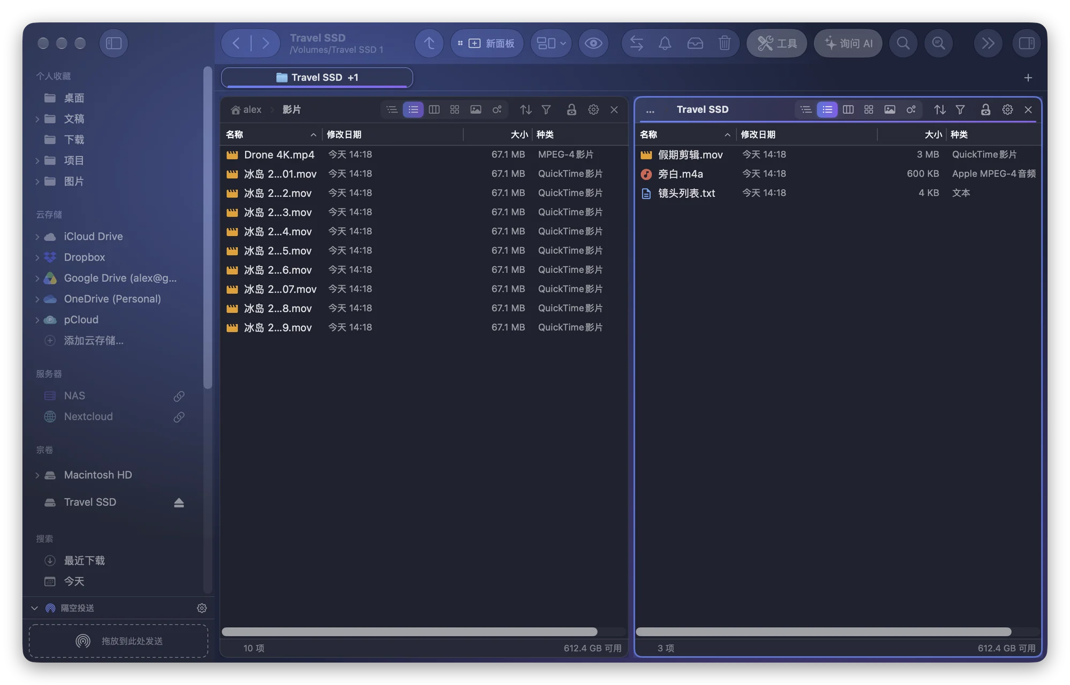Open the panel layout dropdown

pos(551,43)
